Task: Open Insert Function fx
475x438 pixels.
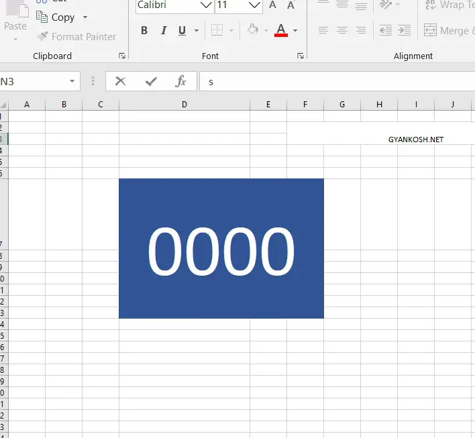Action: point(180,81)
